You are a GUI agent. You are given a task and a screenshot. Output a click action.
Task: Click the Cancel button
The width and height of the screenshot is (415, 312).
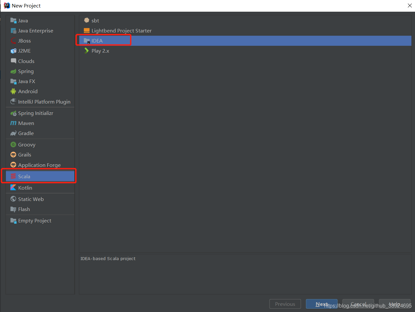(358, 304)
